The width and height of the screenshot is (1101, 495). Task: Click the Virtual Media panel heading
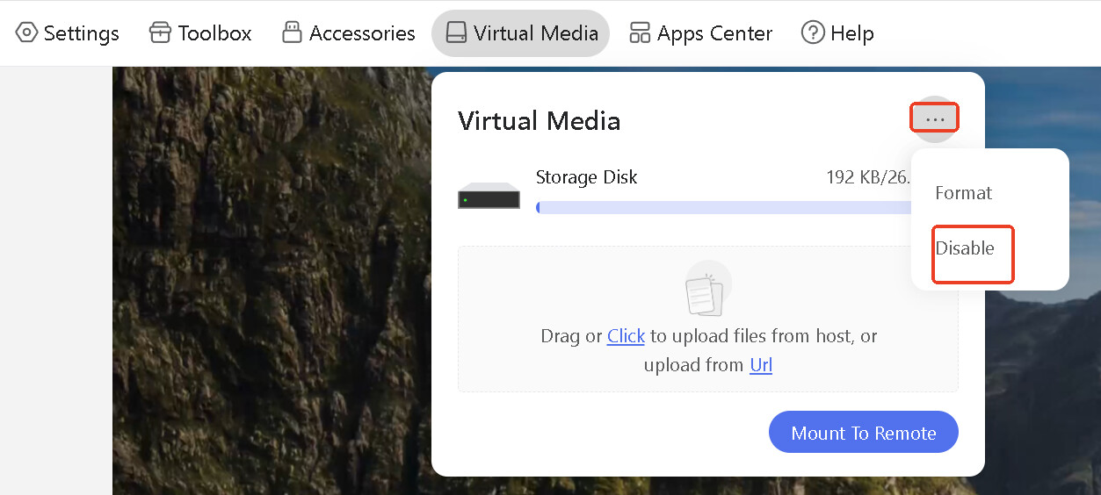tap(539, 121)
